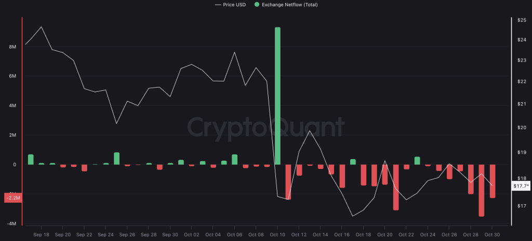Click the 8M netflow axis label
532x241 pixels.
point(12,47)
